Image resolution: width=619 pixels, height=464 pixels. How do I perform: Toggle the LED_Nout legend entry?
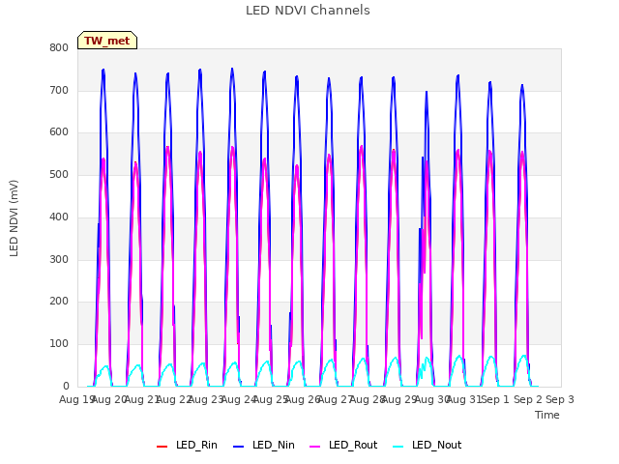pos(427,446)
